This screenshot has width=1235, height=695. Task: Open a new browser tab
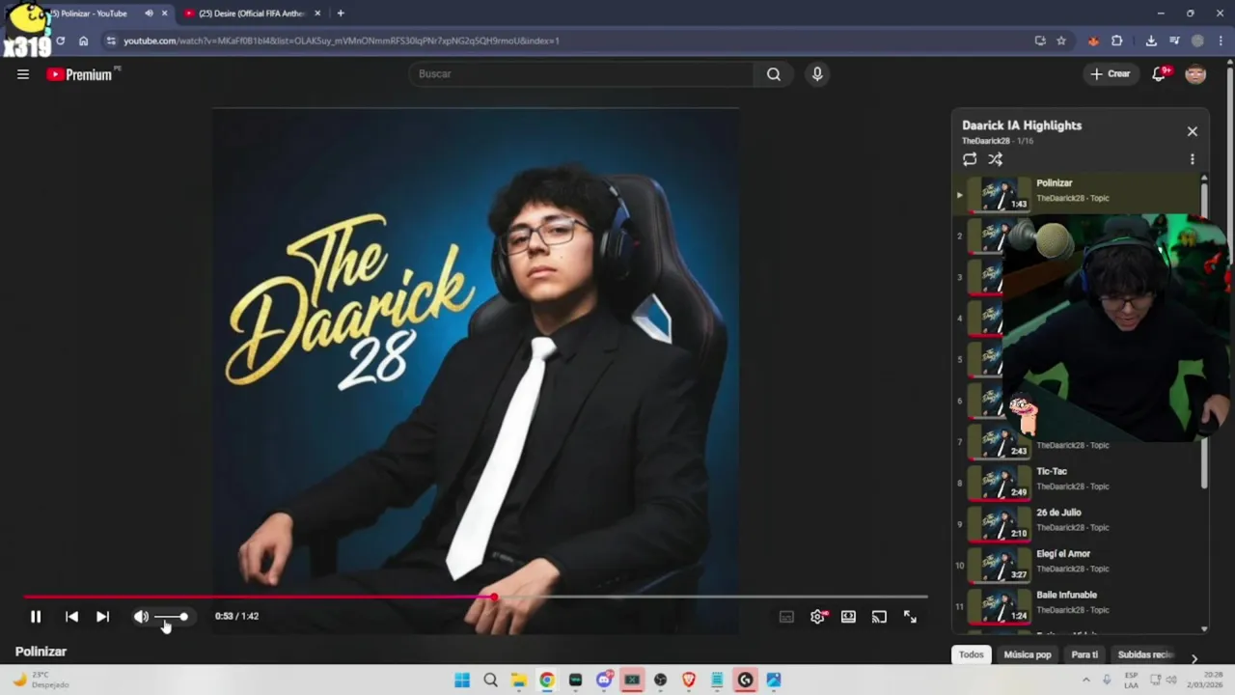pyautogui.click(x=341, y=14)
